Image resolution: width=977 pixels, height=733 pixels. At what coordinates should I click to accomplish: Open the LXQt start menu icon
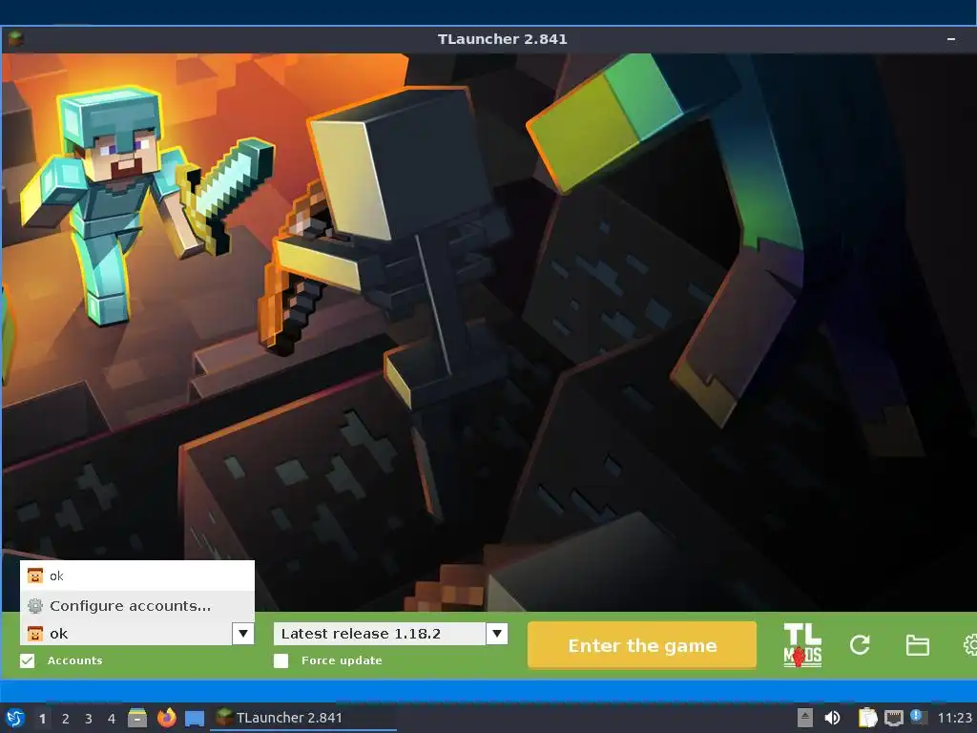pos(15,718)
